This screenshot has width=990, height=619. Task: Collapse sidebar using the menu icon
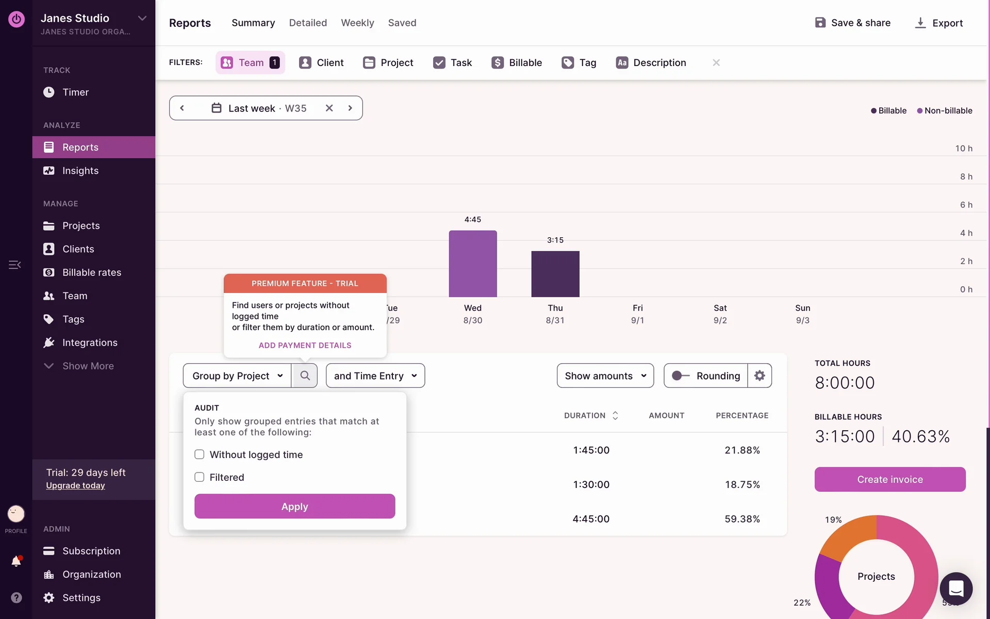tap(15, 265)
